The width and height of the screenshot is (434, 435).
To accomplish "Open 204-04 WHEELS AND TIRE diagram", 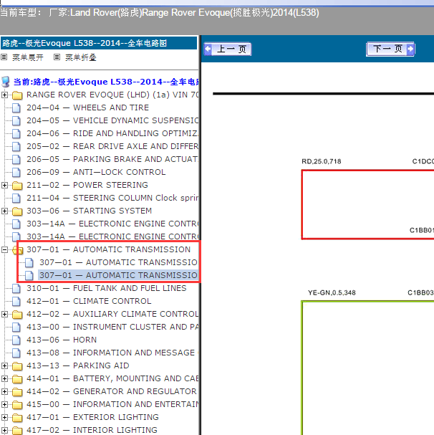I will tap(87, 107).
